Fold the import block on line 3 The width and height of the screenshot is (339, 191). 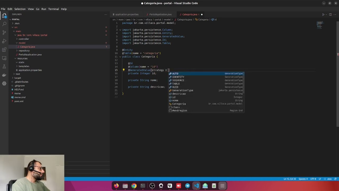click(x=120, y=30)
